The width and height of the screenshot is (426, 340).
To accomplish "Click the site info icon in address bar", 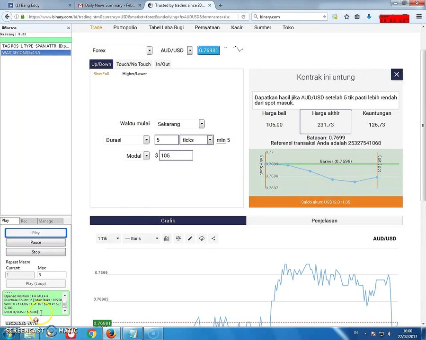I will (x=17, y=17).
